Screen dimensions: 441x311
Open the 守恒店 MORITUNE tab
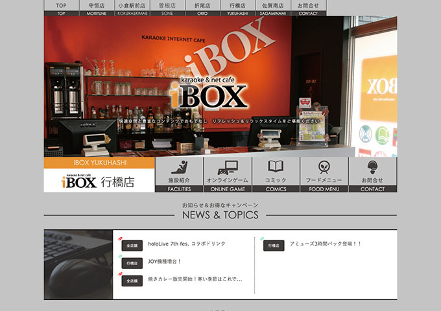pos(97,8)
